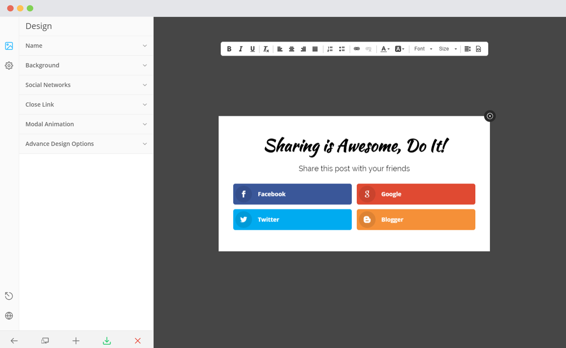The image size is (566, 348).
Task: Click the Bold formatting icon
Action: [229, 48]
